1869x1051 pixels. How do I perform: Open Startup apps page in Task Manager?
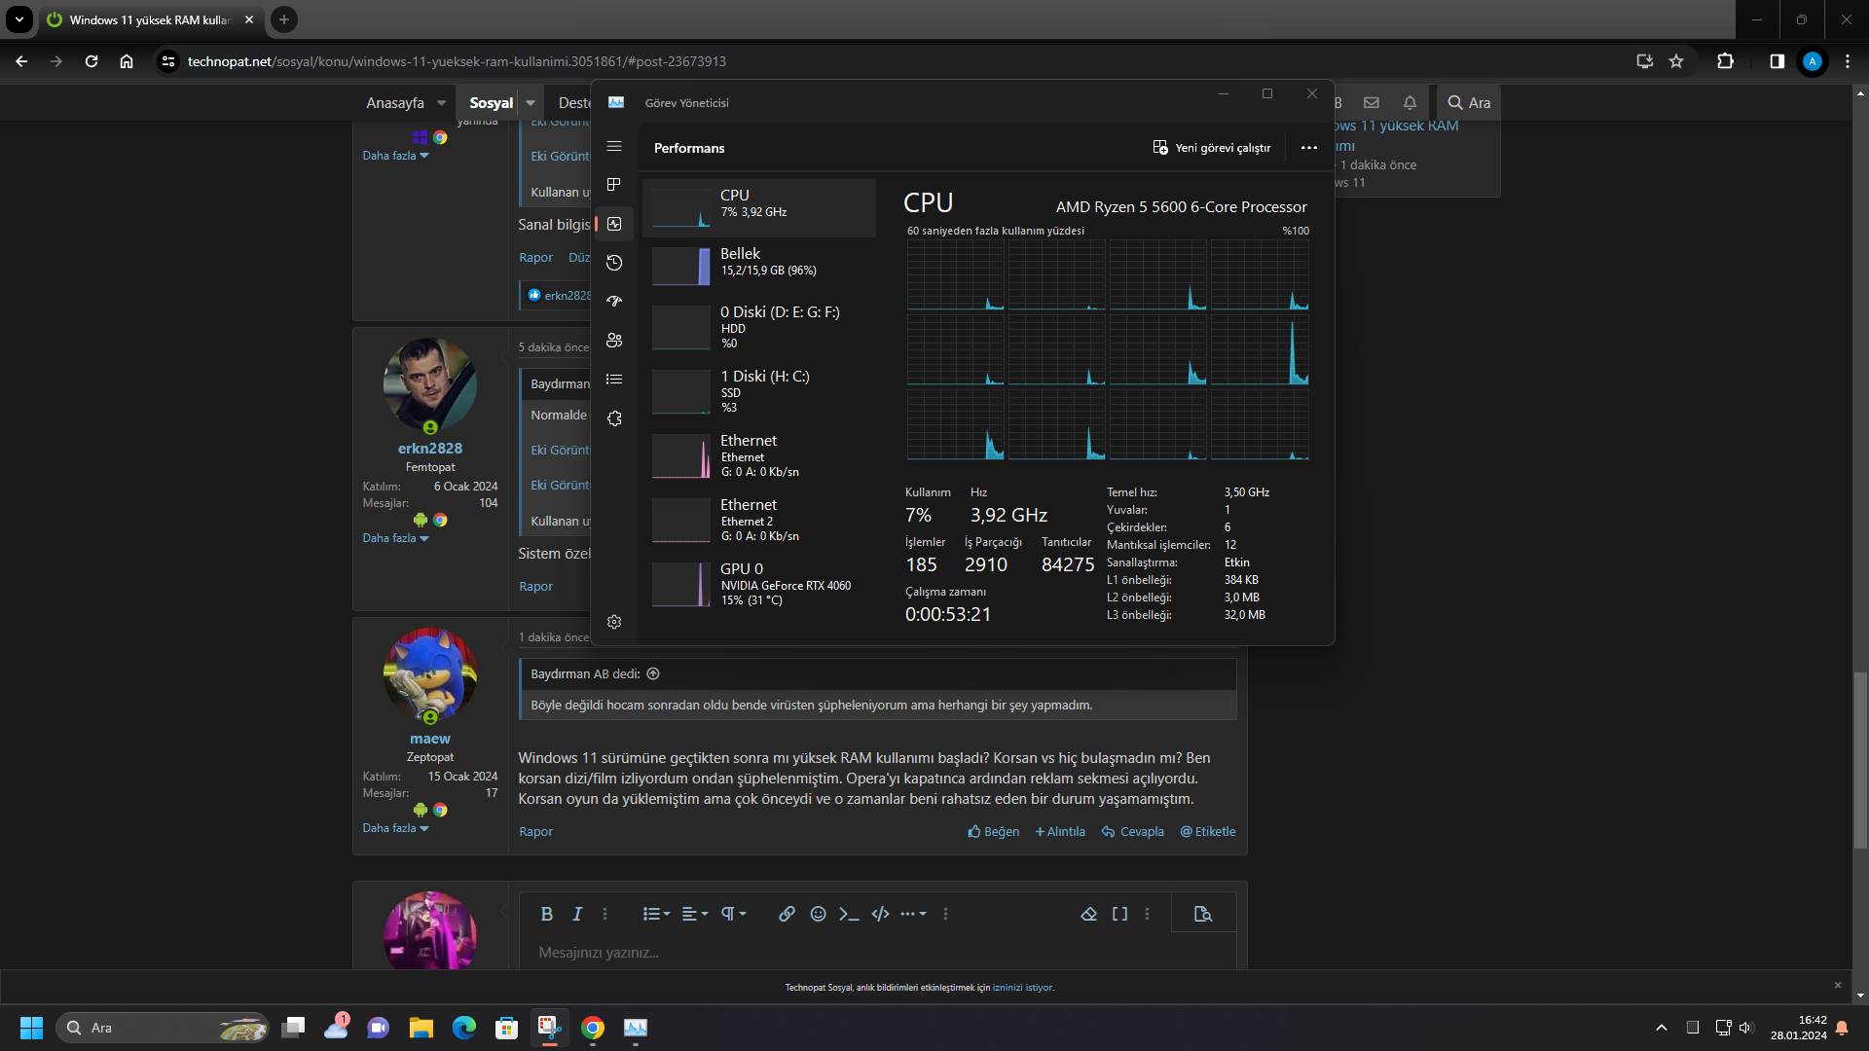(x=614, y=302)
